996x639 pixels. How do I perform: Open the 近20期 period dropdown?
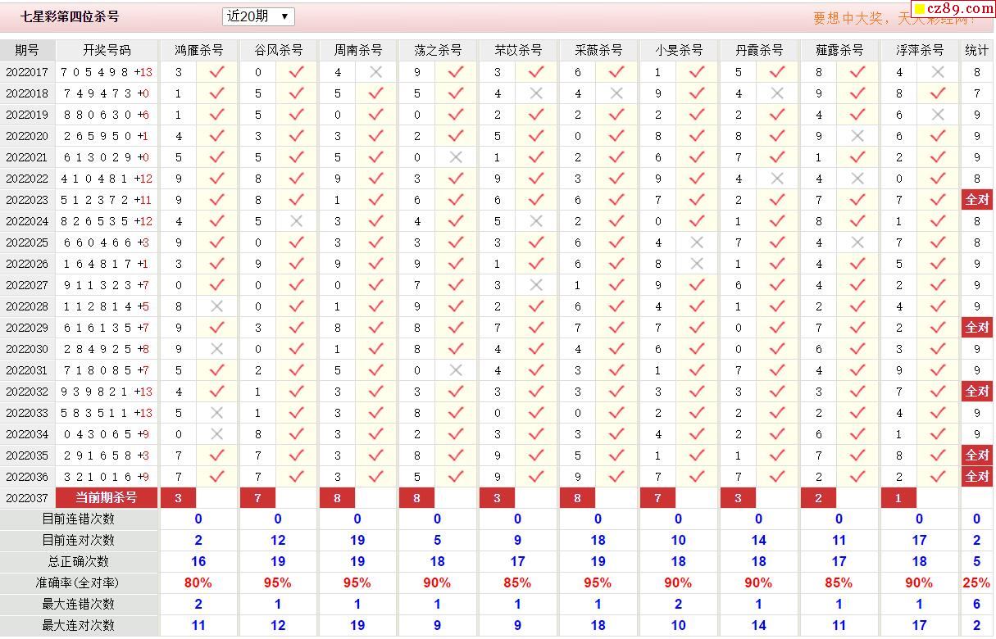tap(258, 16)
